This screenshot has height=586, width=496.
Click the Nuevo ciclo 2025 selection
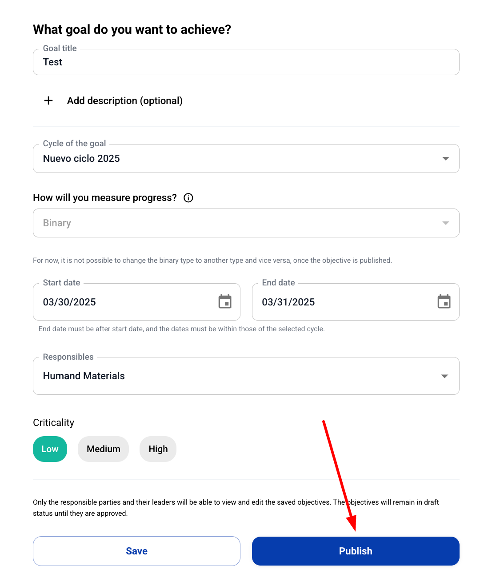pos(81,159)
